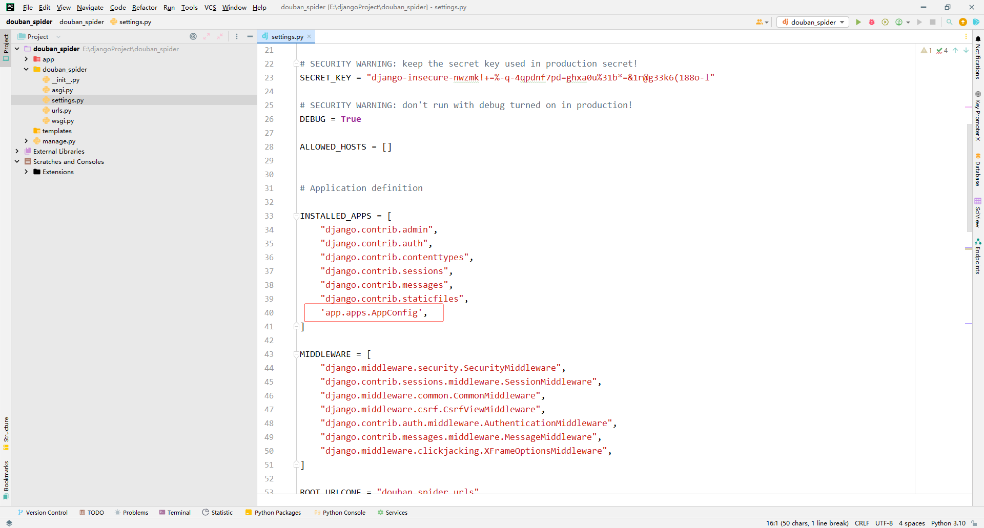Click the Profile run icon

tap(899, 22)
